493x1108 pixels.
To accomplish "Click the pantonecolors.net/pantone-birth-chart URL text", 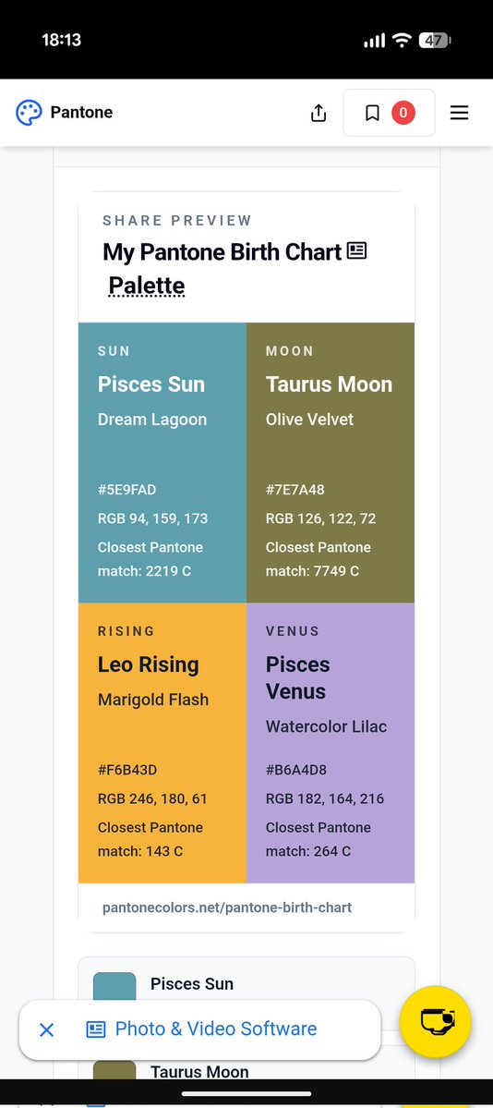I will [227, 907].
